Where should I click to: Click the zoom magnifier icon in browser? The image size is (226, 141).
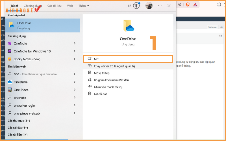pos(180,5)
